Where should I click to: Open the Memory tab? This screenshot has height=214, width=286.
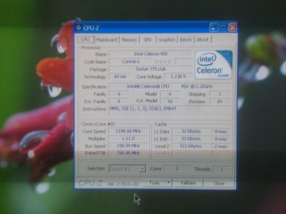point(129,40)
